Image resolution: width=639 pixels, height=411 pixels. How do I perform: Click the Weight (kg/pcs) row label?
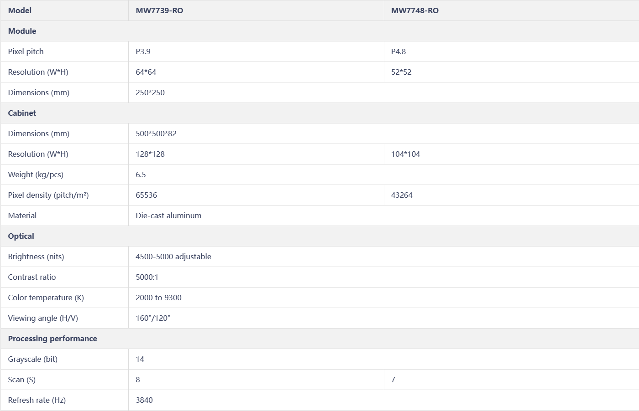click(36, 175)
